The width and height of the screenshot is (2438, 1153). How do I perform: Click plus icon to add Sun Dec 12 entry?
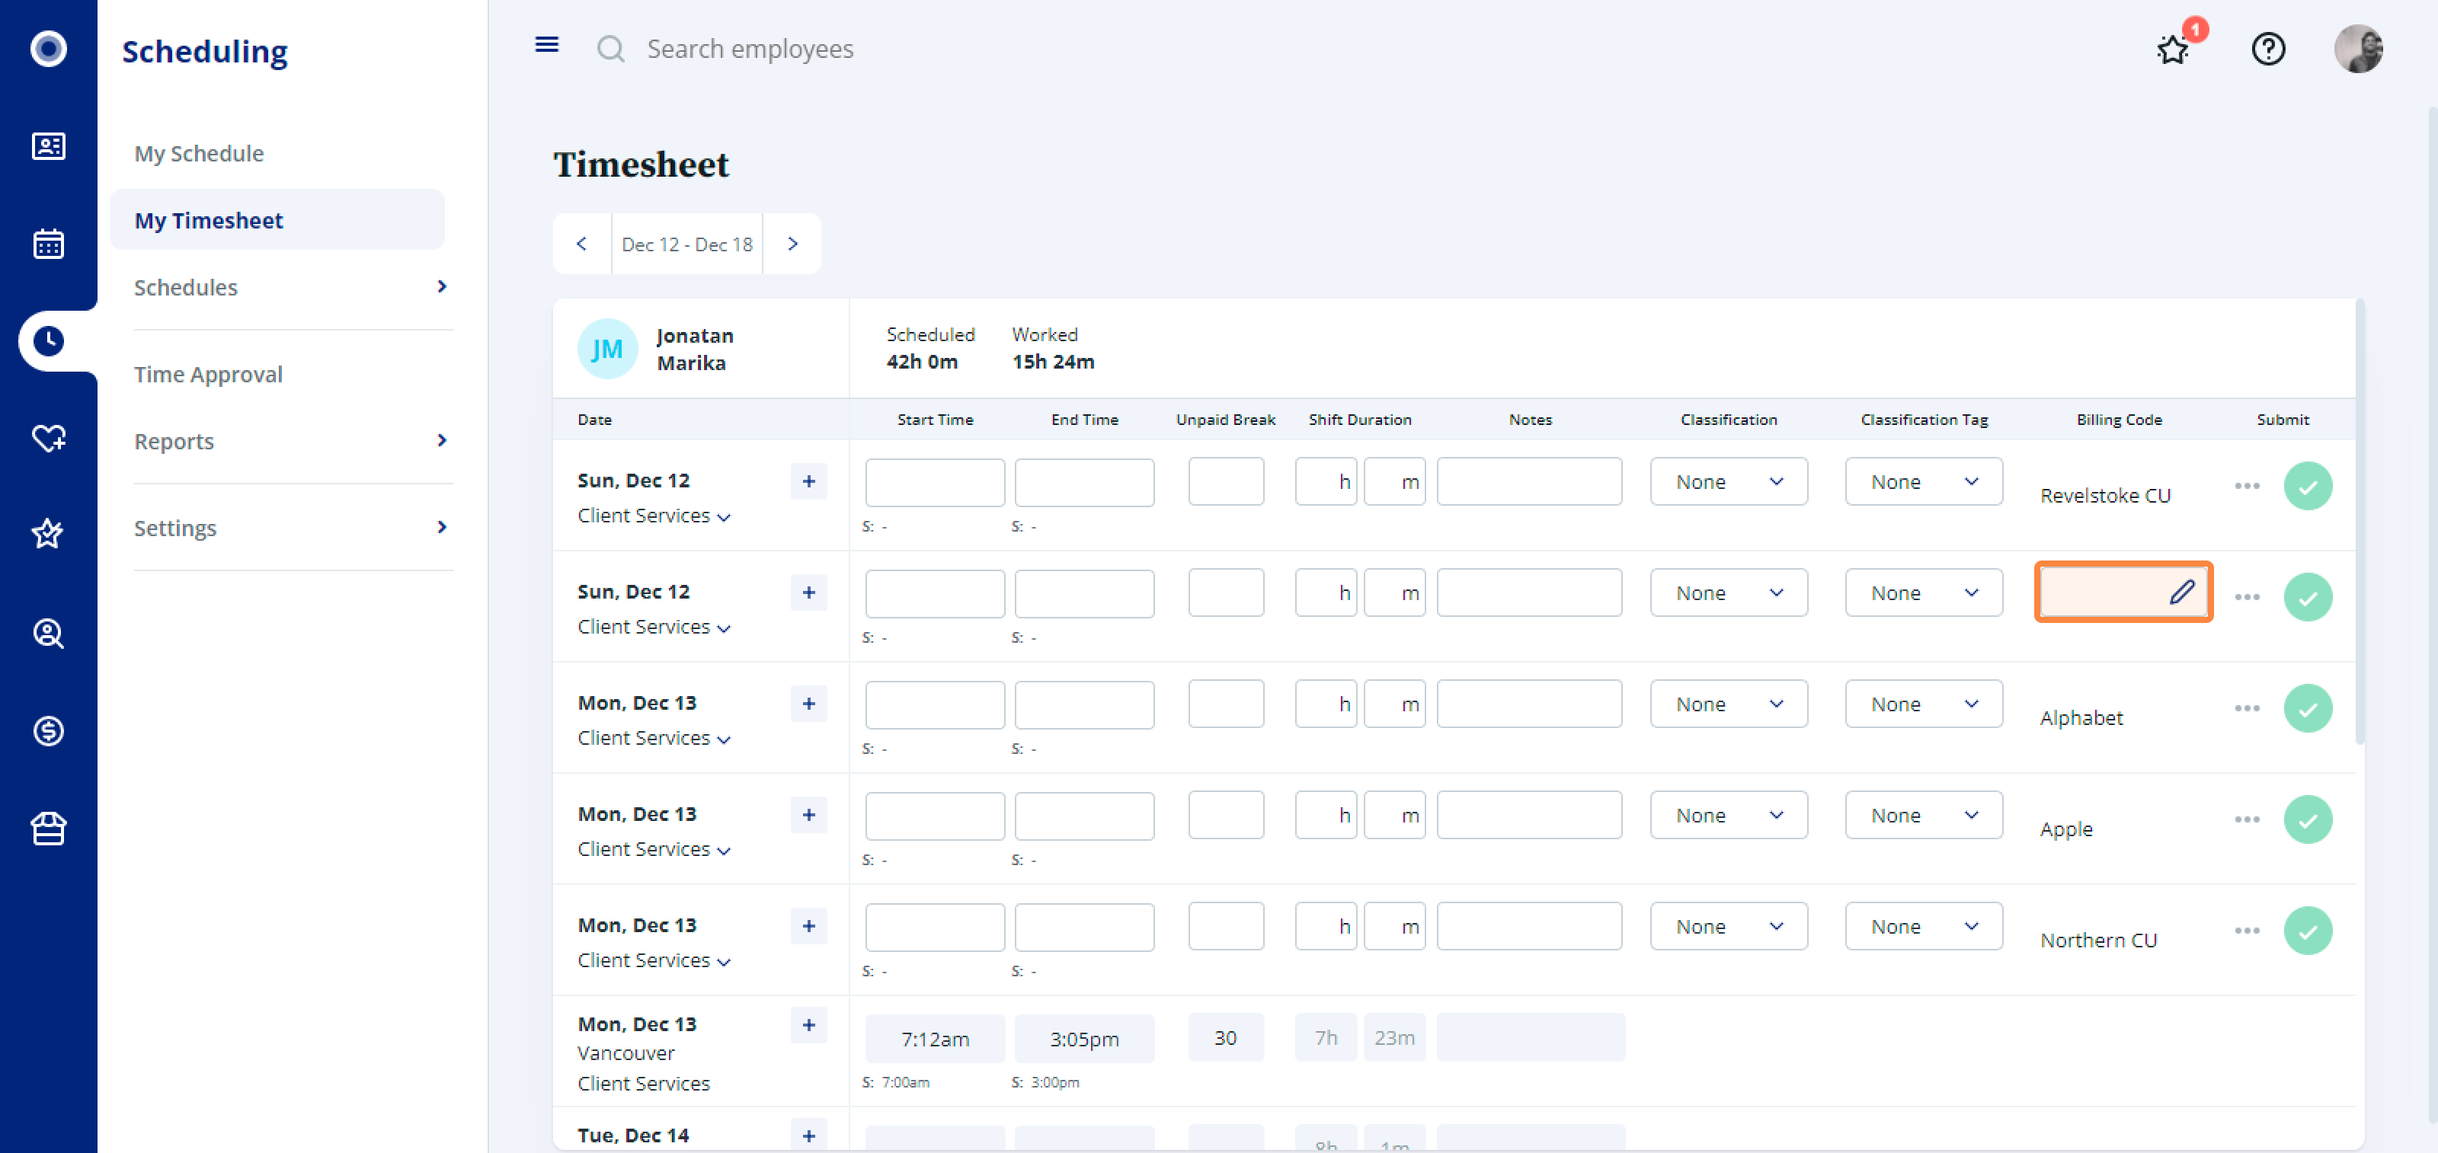(807, 480)
